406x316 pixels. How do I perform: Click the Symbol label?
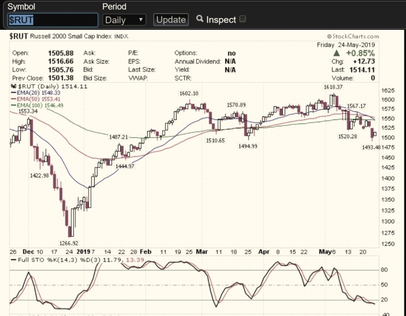(x=21, y=7)
